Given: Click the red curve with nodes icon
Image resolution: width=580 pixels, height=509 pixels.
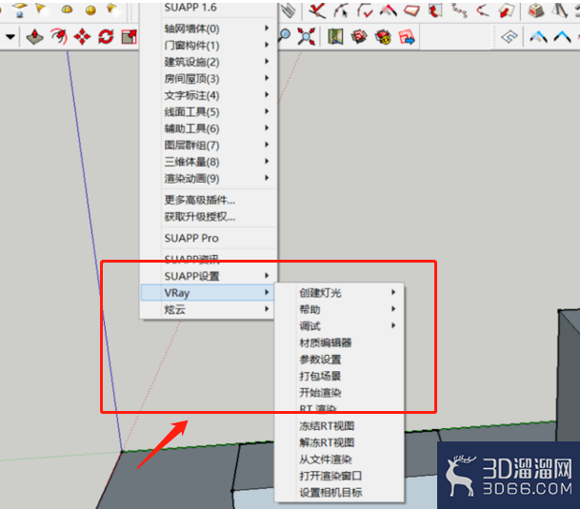Looking at the screenshot, I should tap(482, 10).
